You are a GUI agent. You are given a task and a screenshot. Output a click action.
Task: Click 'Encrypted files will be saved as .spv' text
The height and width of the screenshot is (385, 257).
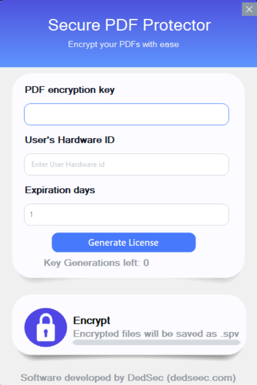click(156, 334)
